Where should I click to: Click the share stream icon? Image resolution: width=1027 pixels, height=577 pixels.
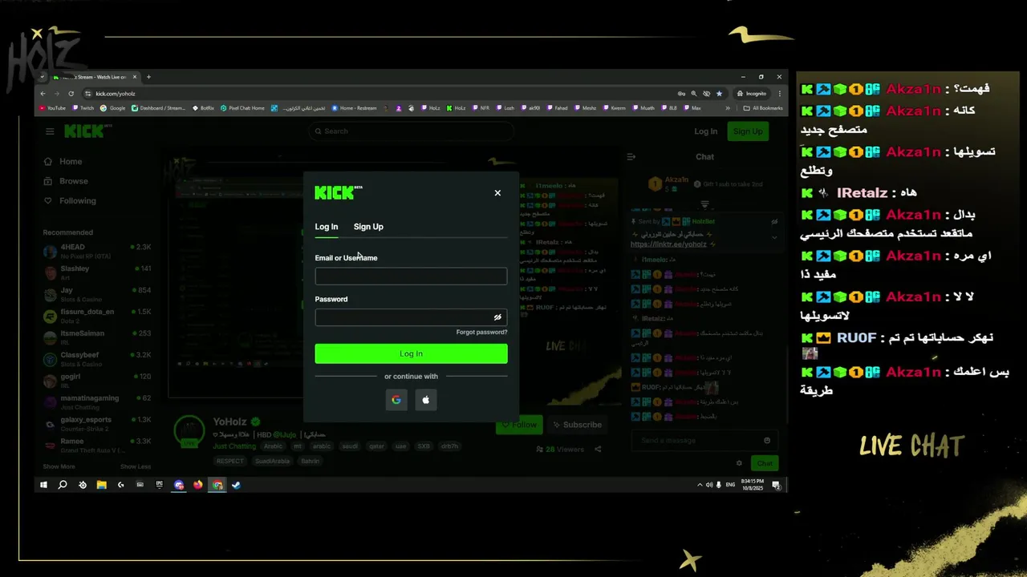point(598,450)
